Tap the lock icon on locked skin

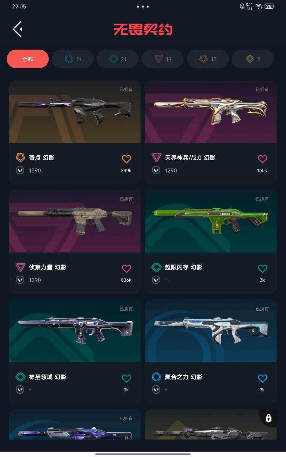tap(268, 418)
